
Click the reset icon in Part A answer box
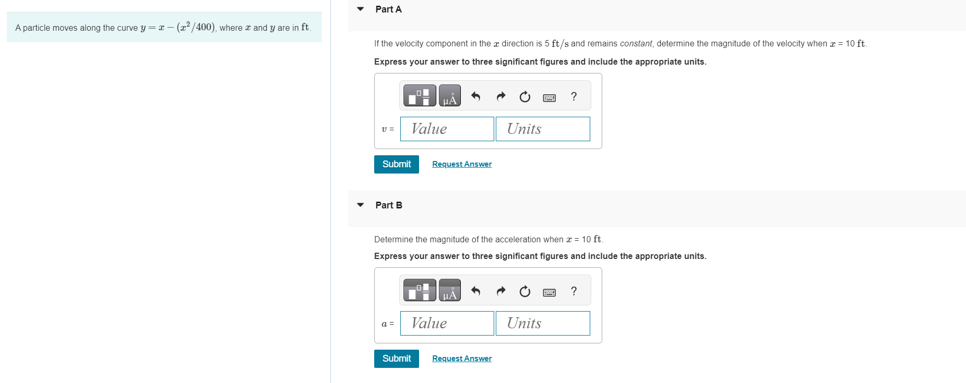(524, 96)
